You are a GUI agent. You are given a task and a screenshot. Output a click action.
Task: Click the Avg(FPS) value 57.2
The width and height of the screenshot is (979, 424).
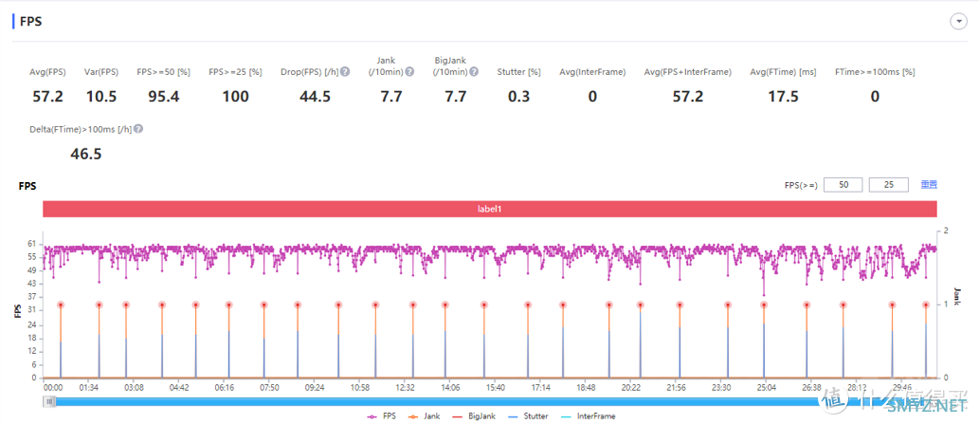[x=47, y=96]
